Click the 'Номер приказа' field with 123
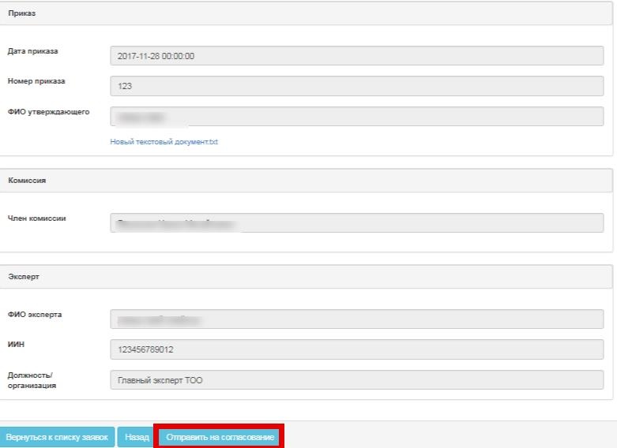The width and height of the screenshot is (617, 448). pos(356,86)
